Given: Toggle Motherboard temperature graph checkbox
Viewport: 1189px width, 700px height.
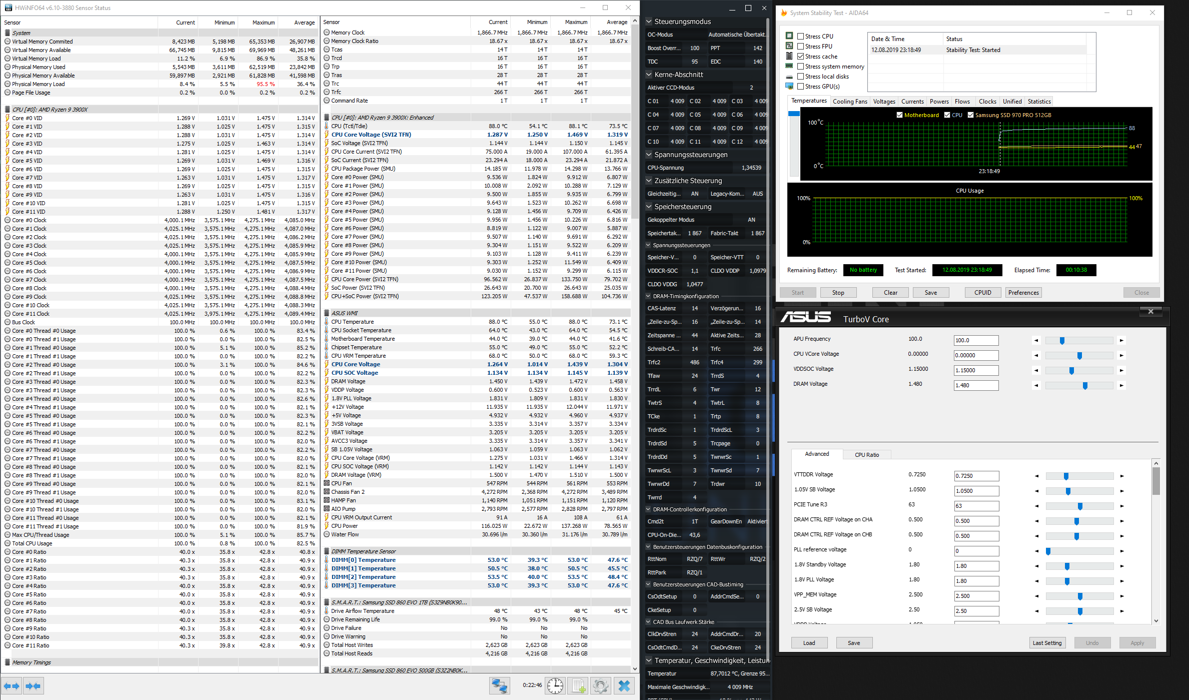Looking at the screenshot, I should click(900, 115).
